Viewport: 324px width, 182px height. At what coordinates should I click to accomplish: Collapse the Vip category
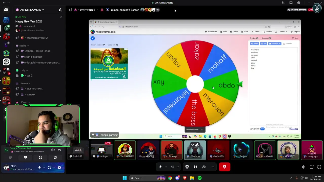25,71
